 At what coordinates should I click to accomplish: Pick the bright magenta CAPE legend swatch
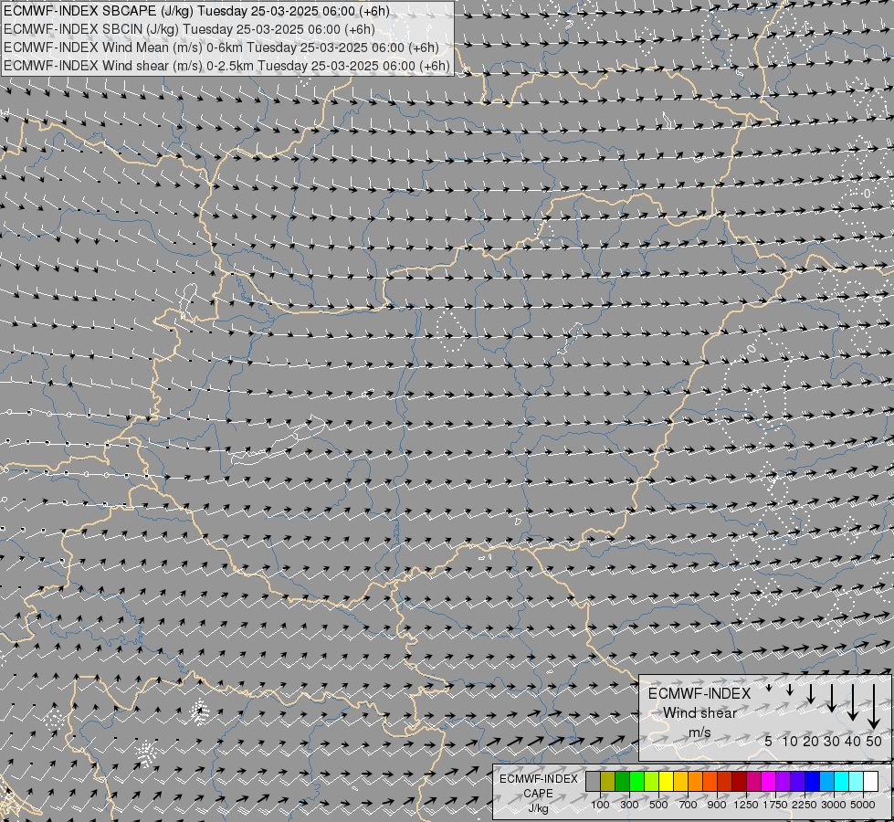coord(769,782)
